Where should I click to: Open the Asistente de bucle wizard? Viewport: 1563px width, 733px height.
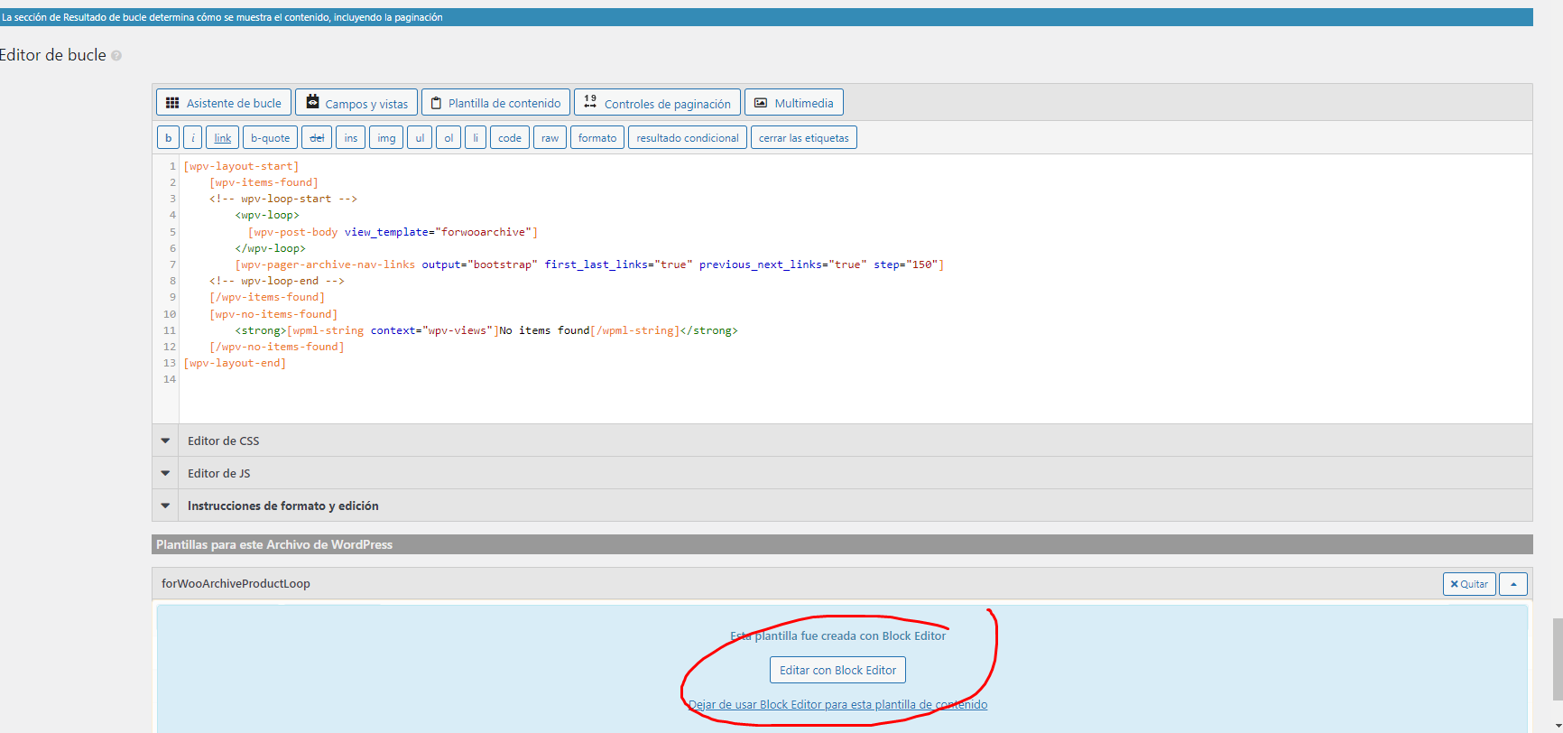pyautogui.click(x=224, y=103)
